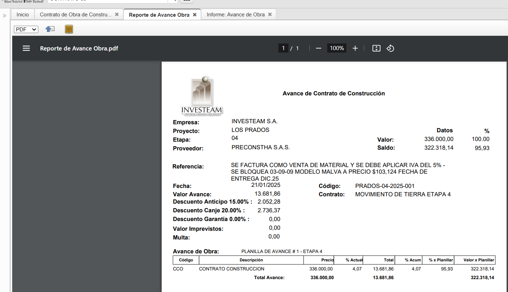Click the PDF page number field

283,48
